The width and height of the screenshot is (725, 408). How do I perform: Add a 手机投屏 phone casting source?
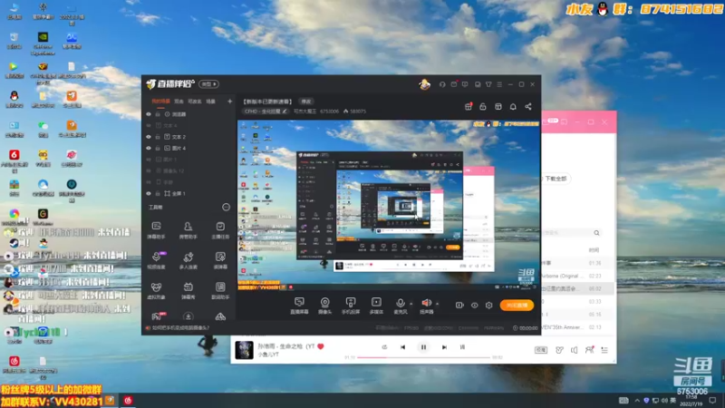pyautogui.click(x=351, y=306)
